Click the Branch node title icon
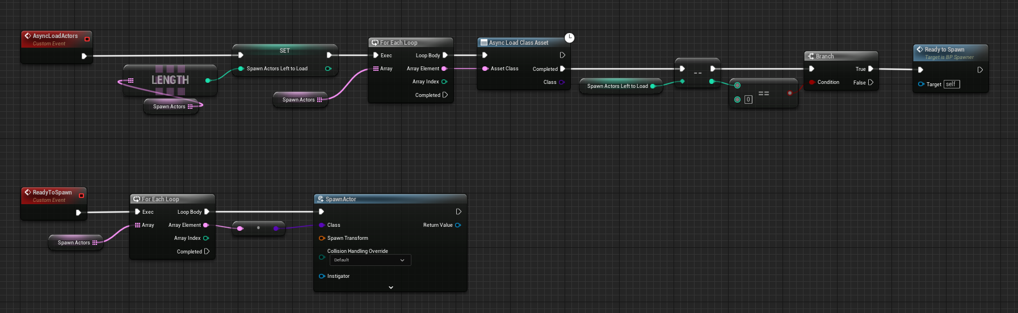This screenshot has height=313, width=1018. click(811, 56)
